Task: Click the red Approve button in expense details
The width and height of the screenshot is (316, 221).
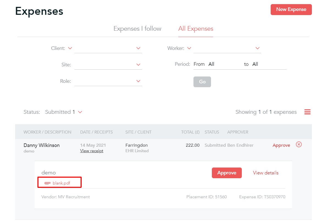Action: click(x=227, y=173)
